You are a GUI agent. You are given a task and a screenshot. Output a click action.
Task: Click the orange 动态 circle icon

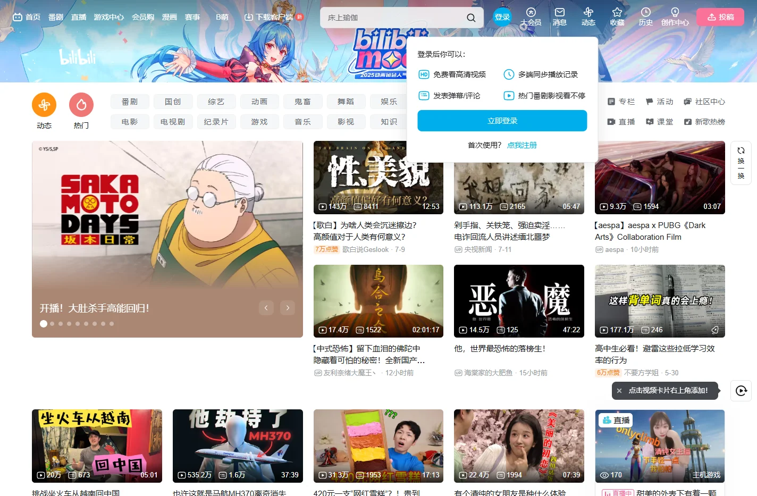[x=44, y=105]
